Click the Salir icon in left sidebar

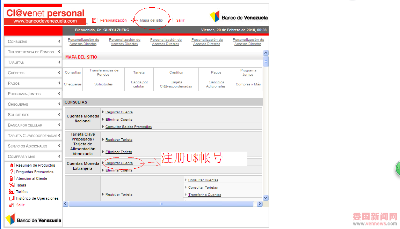click(x=11, y=205)
